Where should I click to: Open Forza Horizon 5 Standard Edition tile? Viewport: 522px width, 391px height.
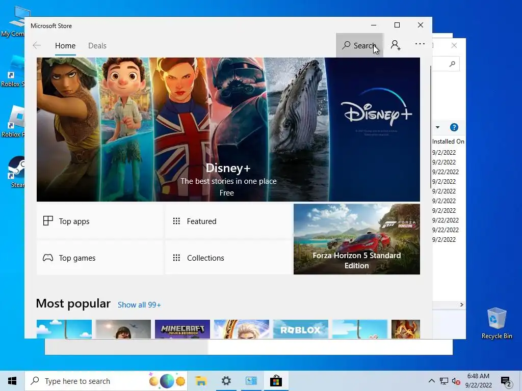pyautogui.click(x=356, y=239)
